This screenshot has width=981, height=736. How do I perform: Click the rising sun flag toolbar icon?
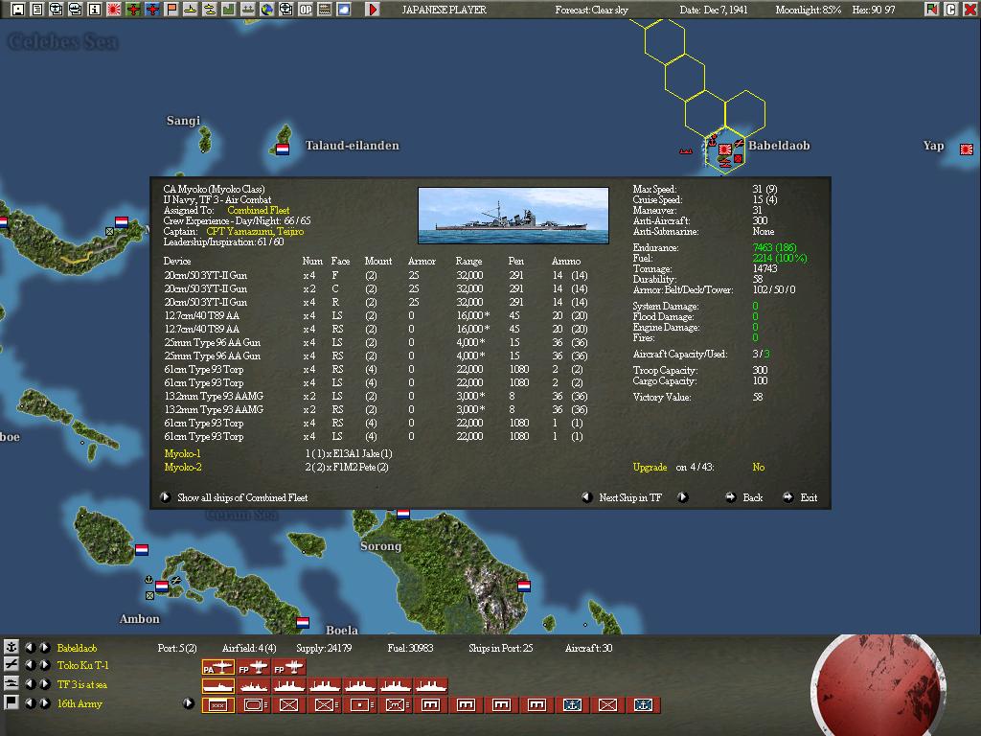click(114, 10)
